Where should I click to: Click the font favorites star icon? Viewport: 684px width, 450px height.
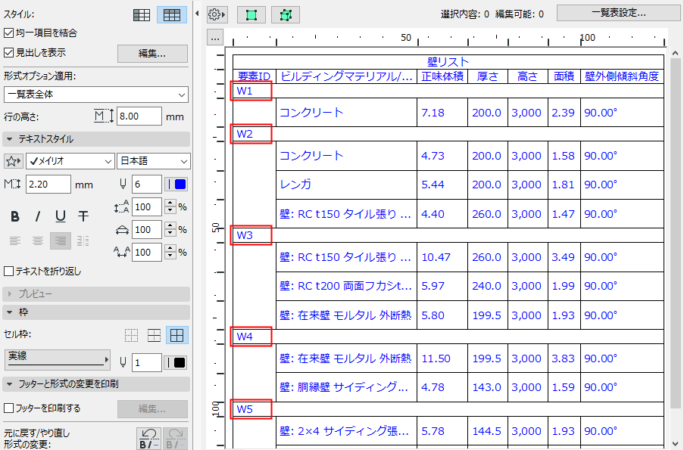[14, 161]
